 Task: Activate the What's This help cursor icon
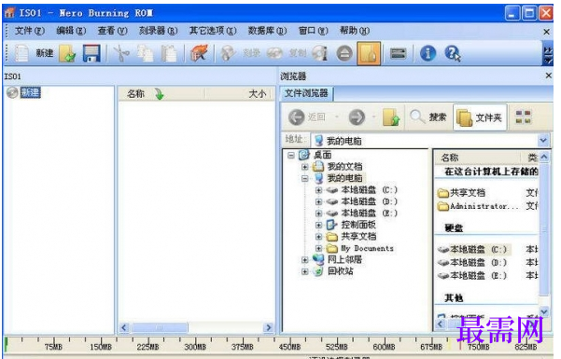click(x=453, y=54)
